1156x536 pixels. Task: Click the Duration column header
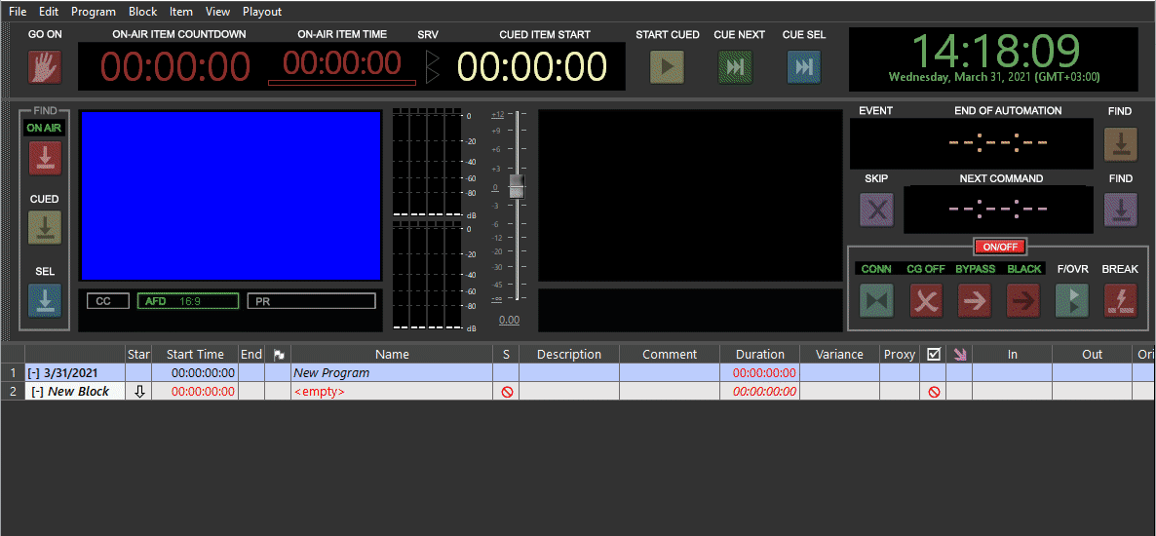click(x=759, y=355)
